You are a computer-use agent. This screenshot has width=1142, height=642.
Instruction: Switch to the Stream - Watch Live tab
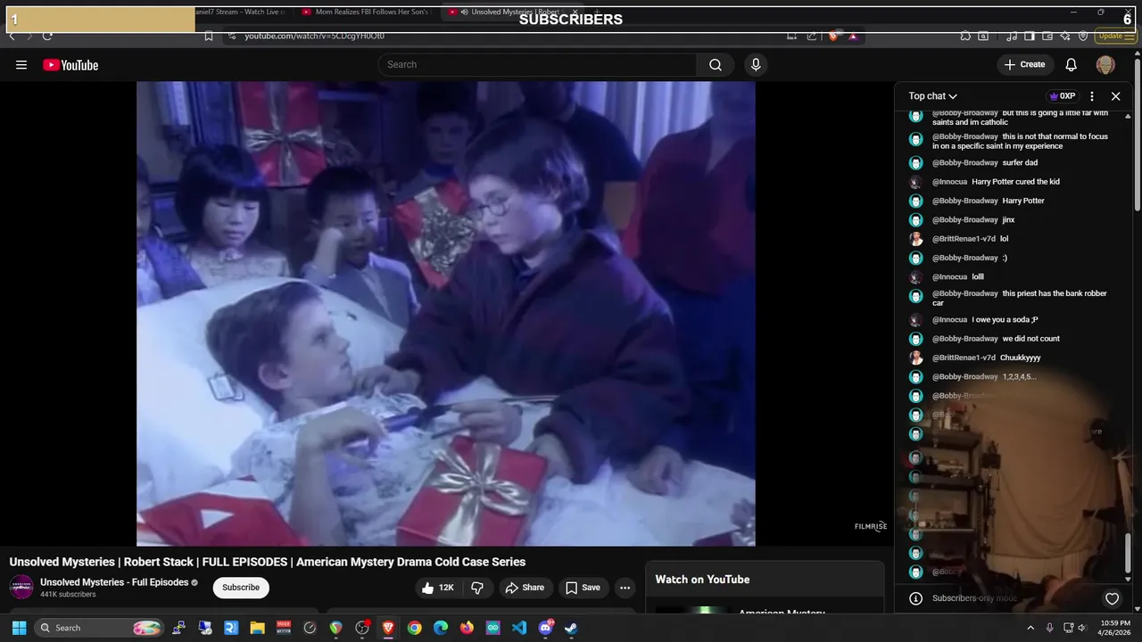click(x=241, y=12)
